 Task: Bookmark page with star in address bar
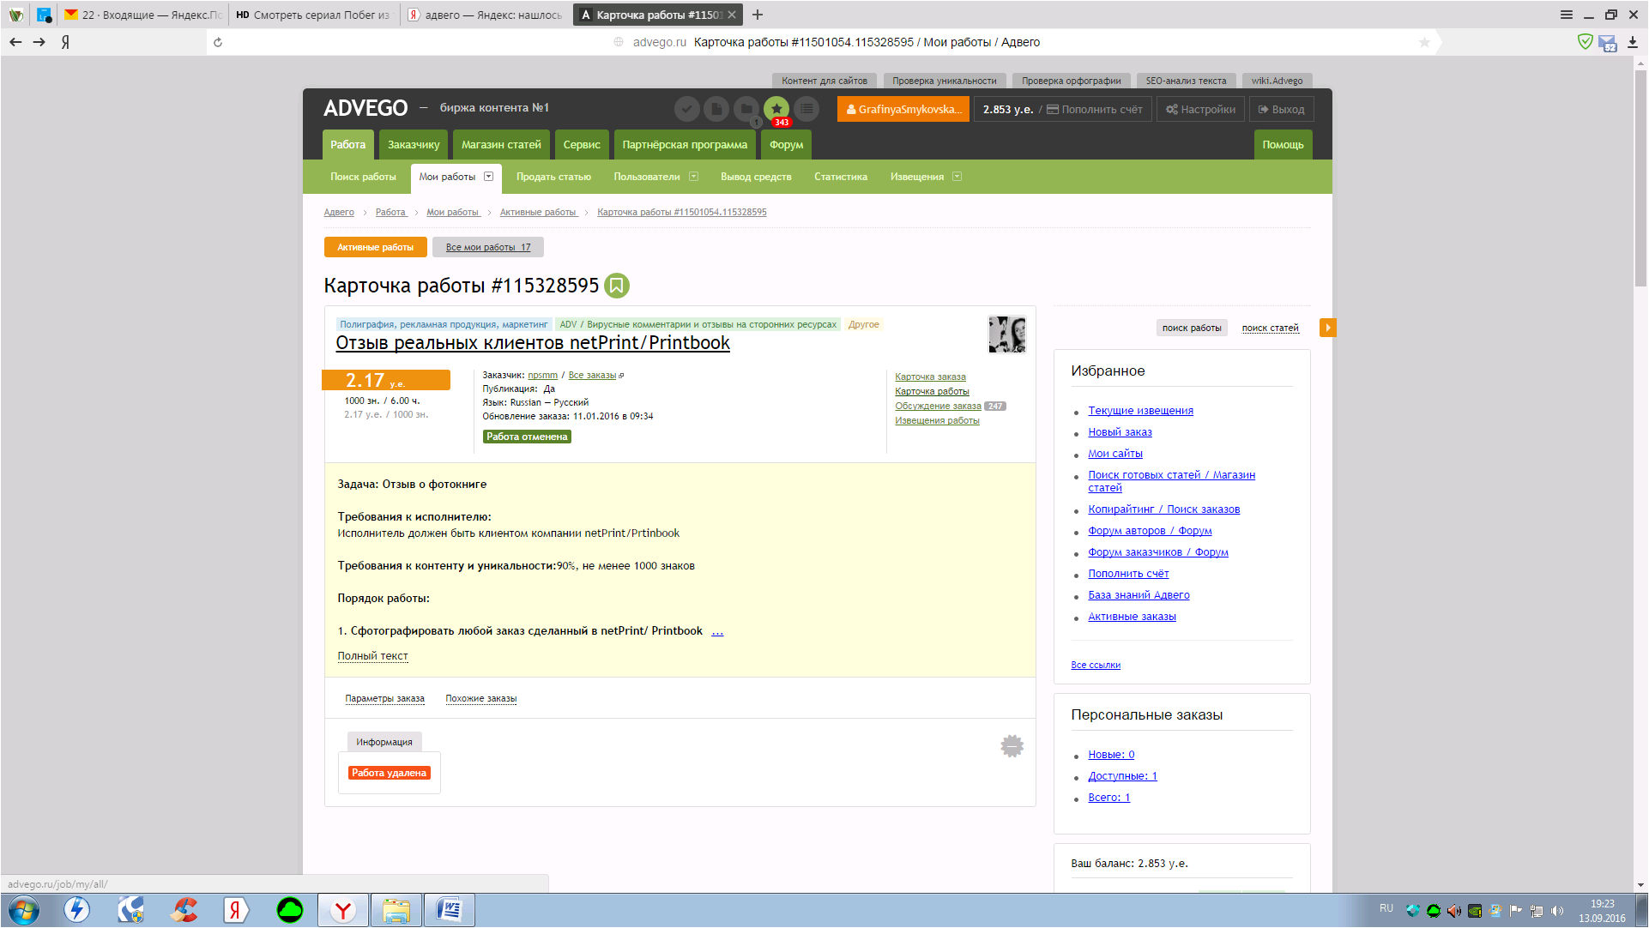click(x=1424, y=42)
